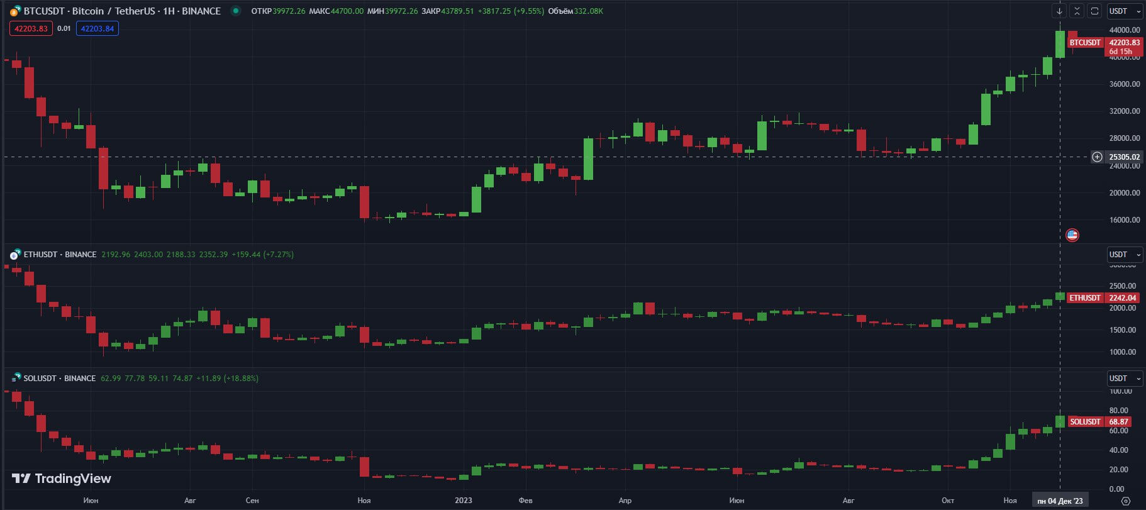Click the SOL change value +11.89 (+18.88%)
Viewport: 1146px width, 510px height.
point(227,379)
